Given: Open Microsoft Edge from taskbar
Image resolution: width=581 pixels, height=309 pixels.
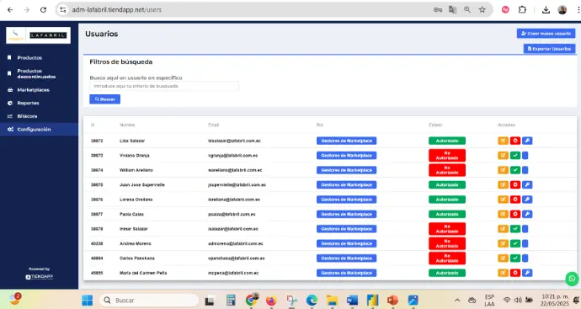Looking at the screenshot, I should point(312,300).
